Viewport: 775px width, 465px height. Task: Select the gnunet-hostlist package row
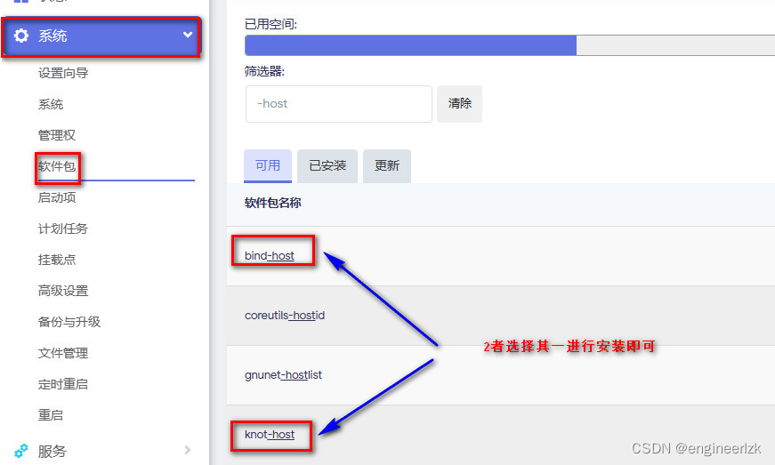(x=501, y=375)
